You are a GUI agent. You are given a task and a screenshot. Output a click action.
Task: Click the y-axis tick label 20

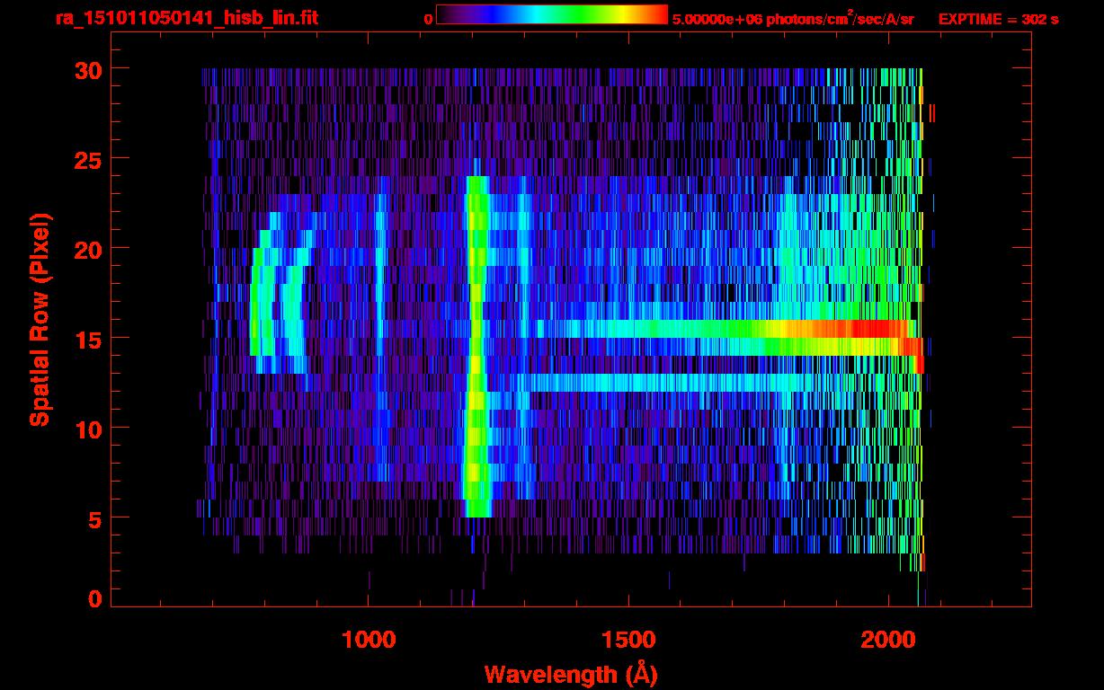(x=87, y=249)
